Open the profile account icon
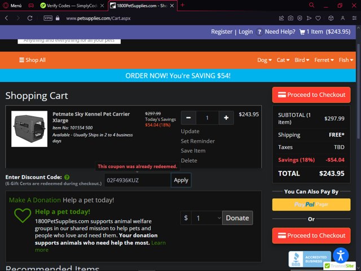 pos(343,18)
